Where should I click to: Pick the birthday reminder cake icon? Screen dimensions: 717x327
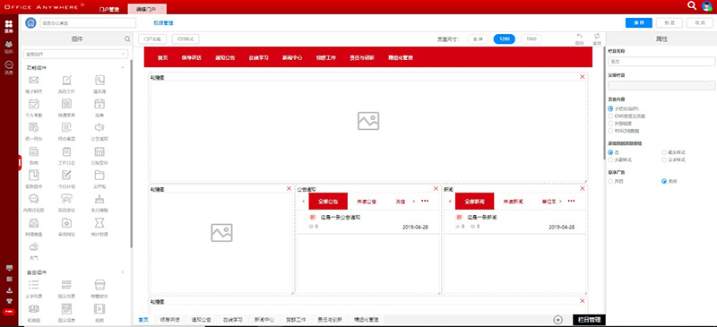point(99,199)
